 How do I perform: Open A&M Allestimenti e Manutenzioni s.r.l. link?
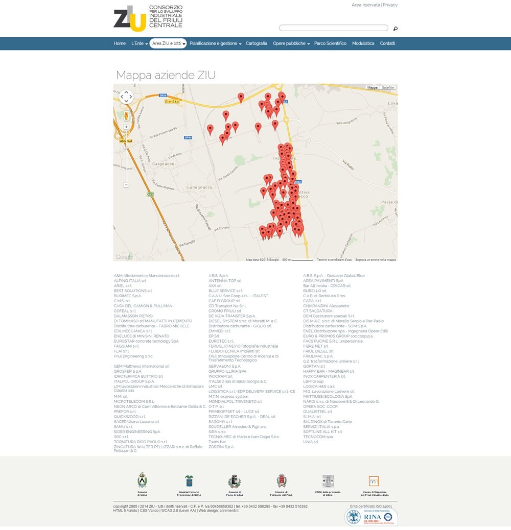pyautogui.click(x=147, y=276)
